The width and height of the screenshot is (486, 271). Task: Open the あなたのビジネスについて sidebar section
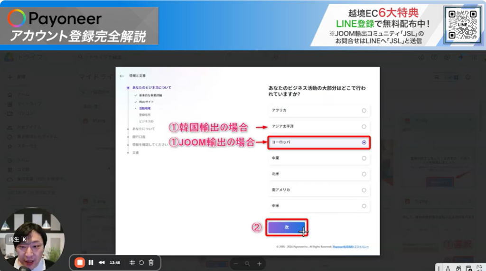(x=151, y=88)
